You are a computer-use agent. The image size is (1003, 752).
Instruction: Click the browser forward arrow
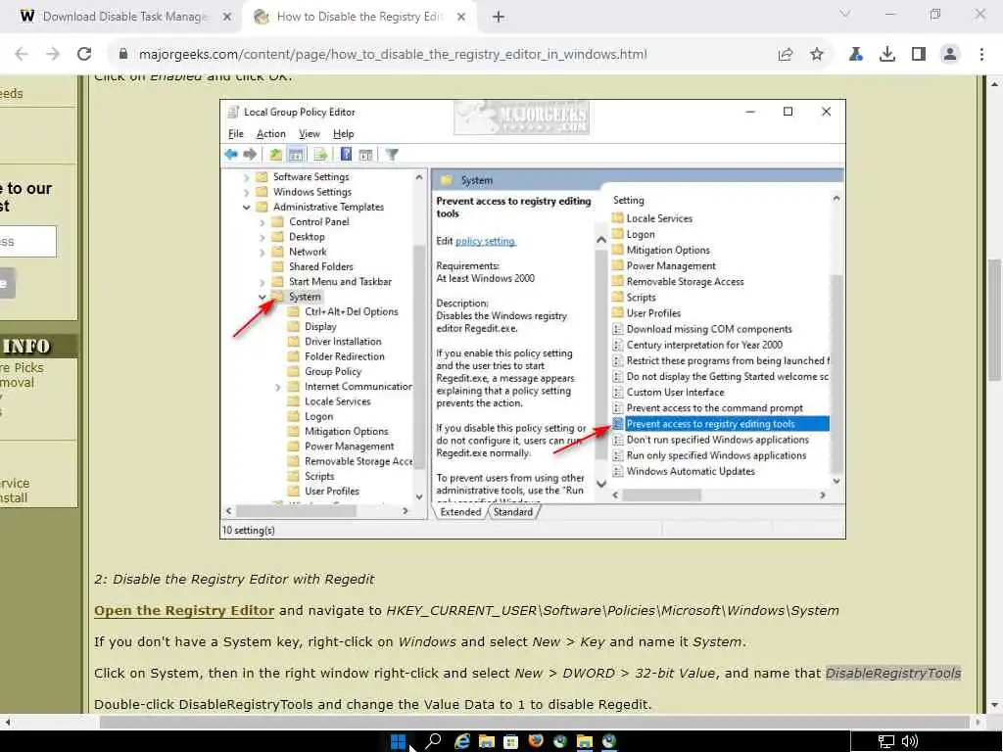pos(53,55)
